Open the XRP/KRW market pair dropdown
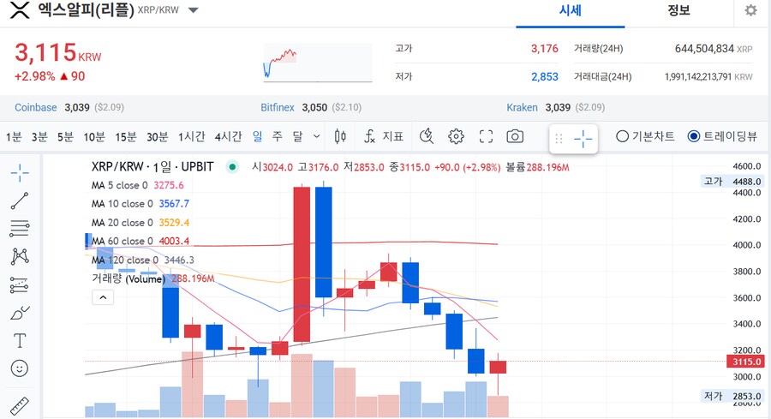The width and height of the screenshot is (771, 419). (194, 11)
